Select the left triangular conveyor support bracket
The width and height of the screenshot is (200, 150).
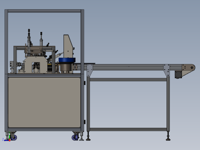[x=90, y=70]
